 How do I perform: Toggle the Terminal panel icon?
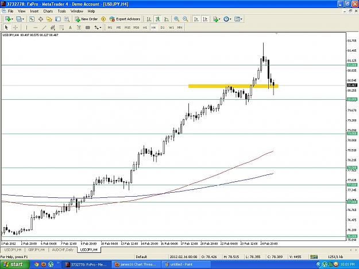click(x=58, y=19)
